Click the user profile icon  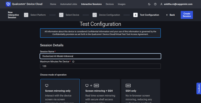tap(161, 4)
